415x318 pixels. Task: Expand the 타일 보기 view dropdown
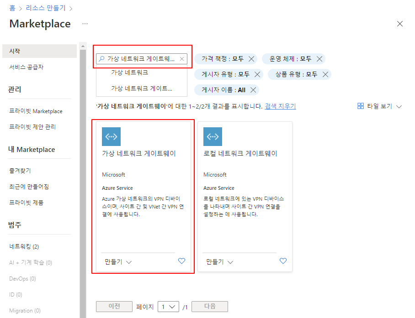399,106
